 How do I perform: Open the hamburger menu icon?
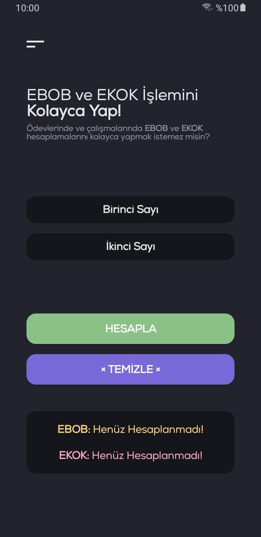(x=35, y=44)
